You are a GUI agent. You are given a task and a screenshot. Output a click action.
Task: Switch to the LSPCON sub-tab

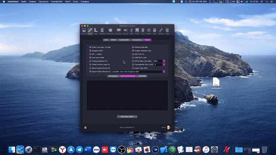(142, 76)
